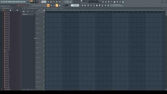Click the audio editor scissors icon

(106, 2)
